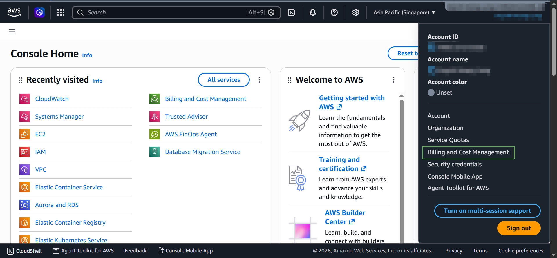Open the services grid menu icon

point(61,12)
